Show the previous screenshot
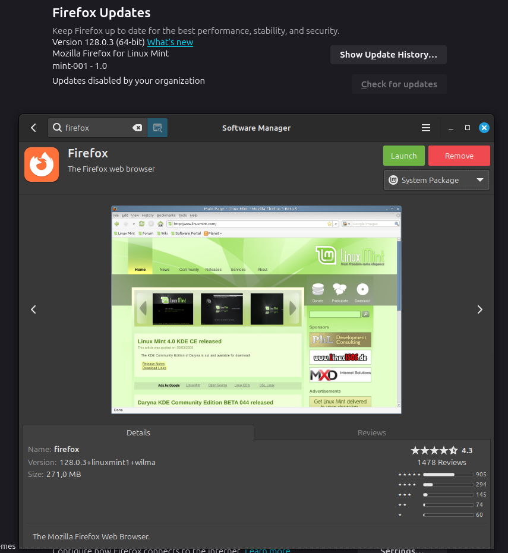Image resolution: width=508 pixels, height=553 pixels. pos(33,309)
